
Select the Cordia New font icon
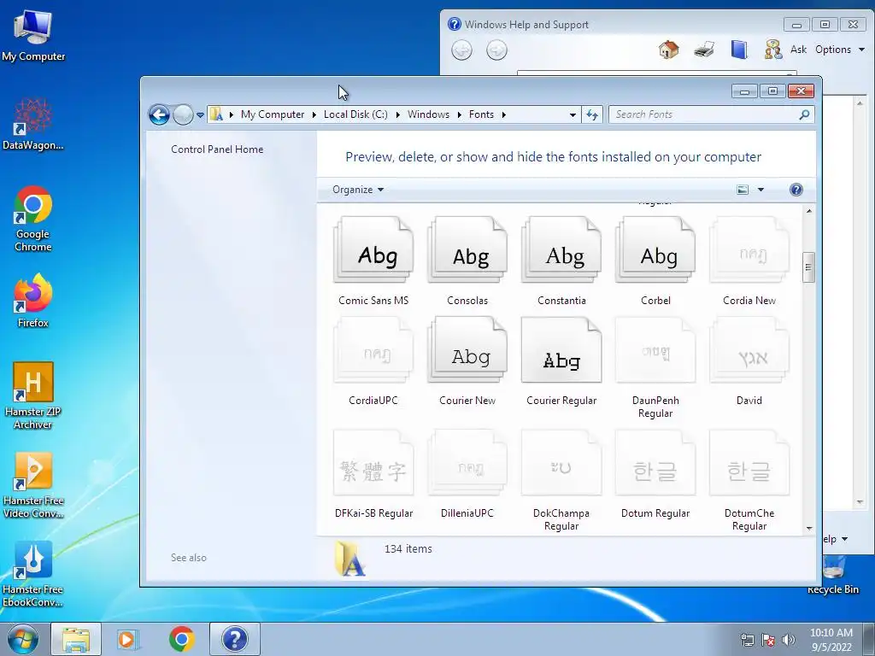click(x=749, y=249)
